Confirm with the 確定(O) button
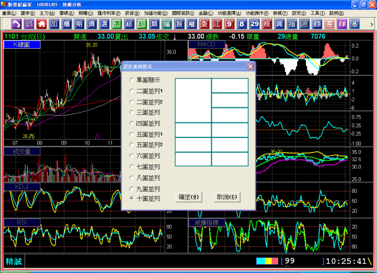The image size is (377, 273). [188, 197]
